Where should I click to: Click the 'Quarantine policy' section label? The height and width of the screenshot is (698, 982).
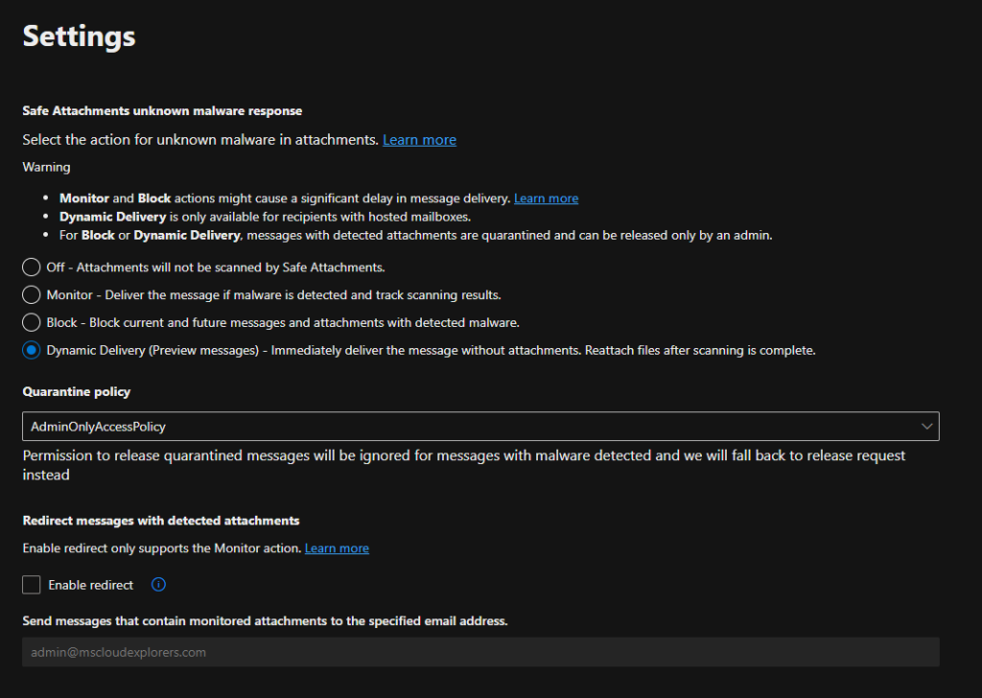point(77,392)
